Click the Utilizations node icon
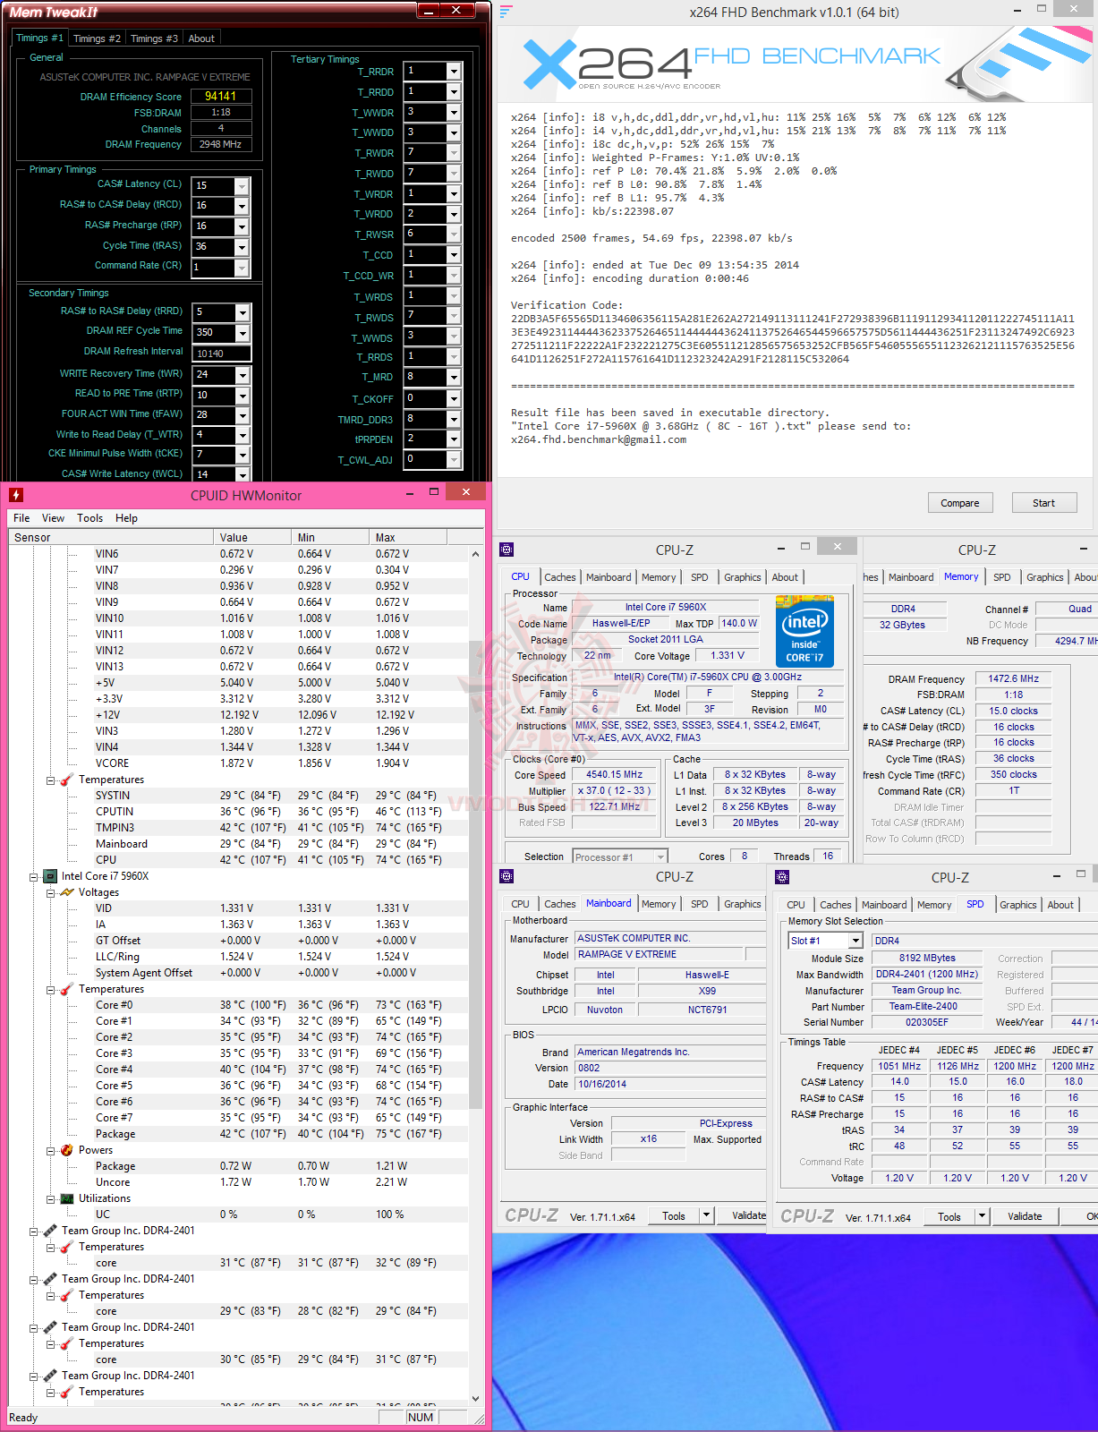 coord(67,1198)
